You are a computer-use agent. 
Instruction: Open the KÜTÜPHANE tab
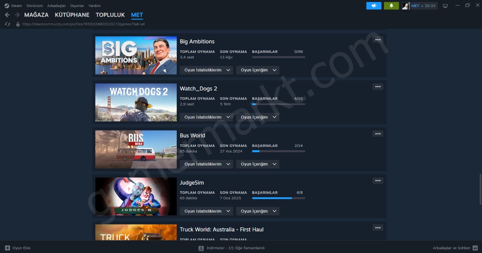coord(72,15)
